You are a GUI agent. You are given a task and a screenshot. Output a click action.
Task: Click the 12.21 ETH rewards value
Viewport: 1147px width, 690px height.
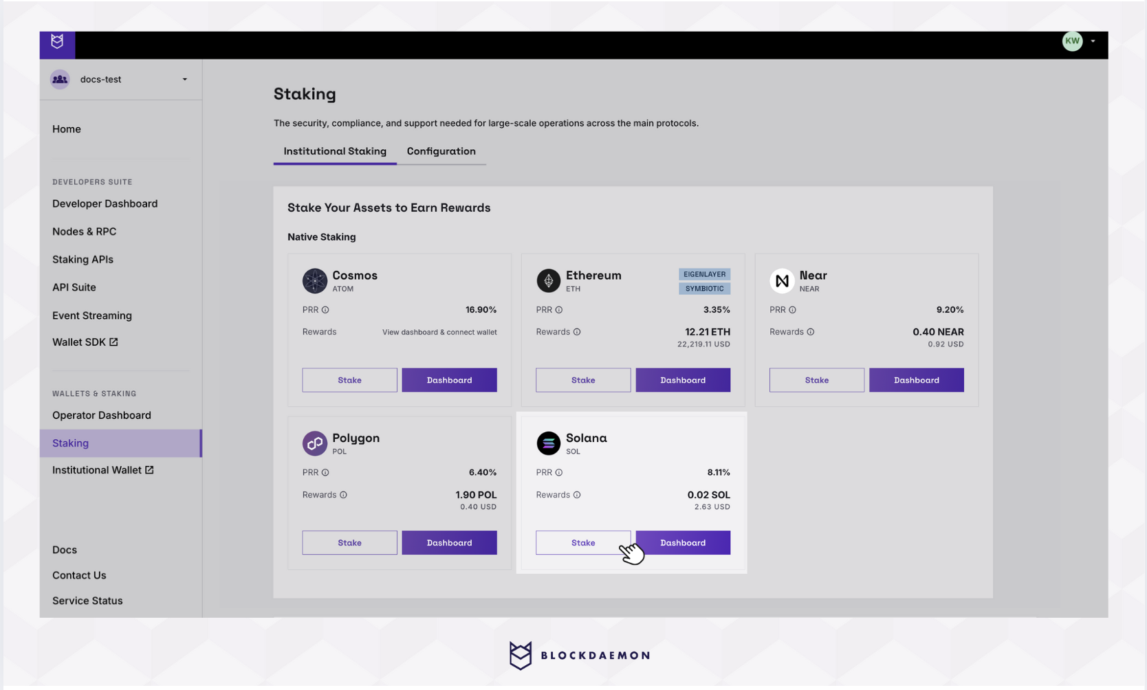click(708, 332)
